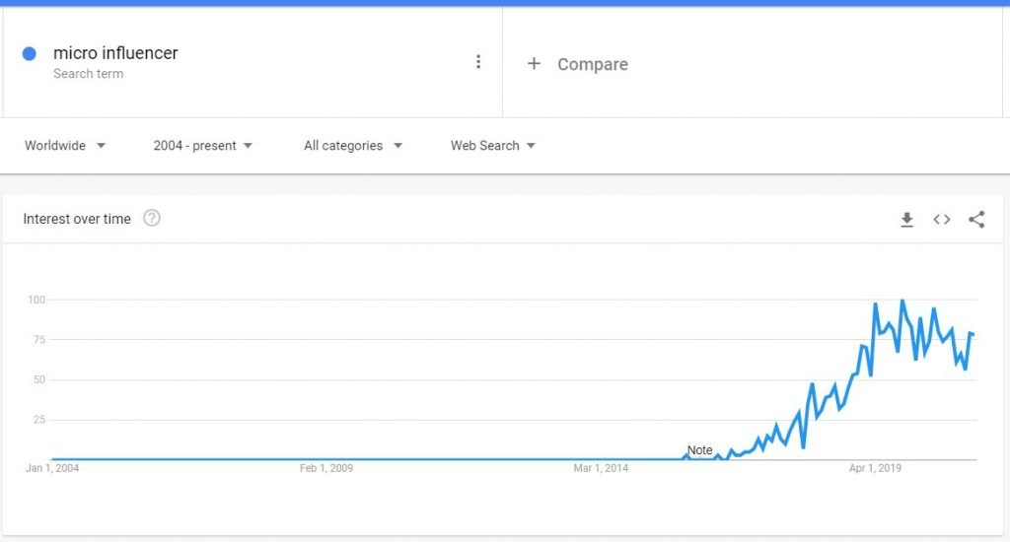
Task: Open the three-dot menu for micro influencer
Action: click(x=478, y=62)
